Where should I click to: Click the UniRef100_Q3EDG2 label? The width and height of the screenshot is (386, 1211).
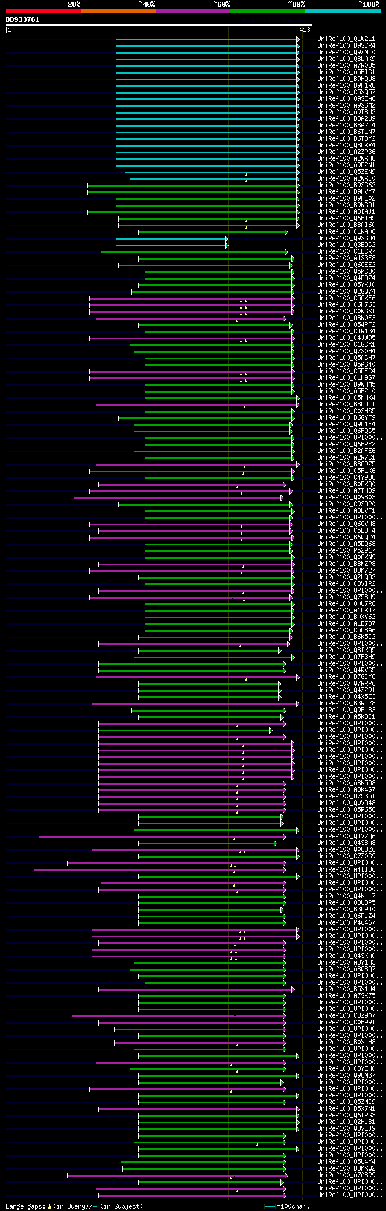click(346, 245)
